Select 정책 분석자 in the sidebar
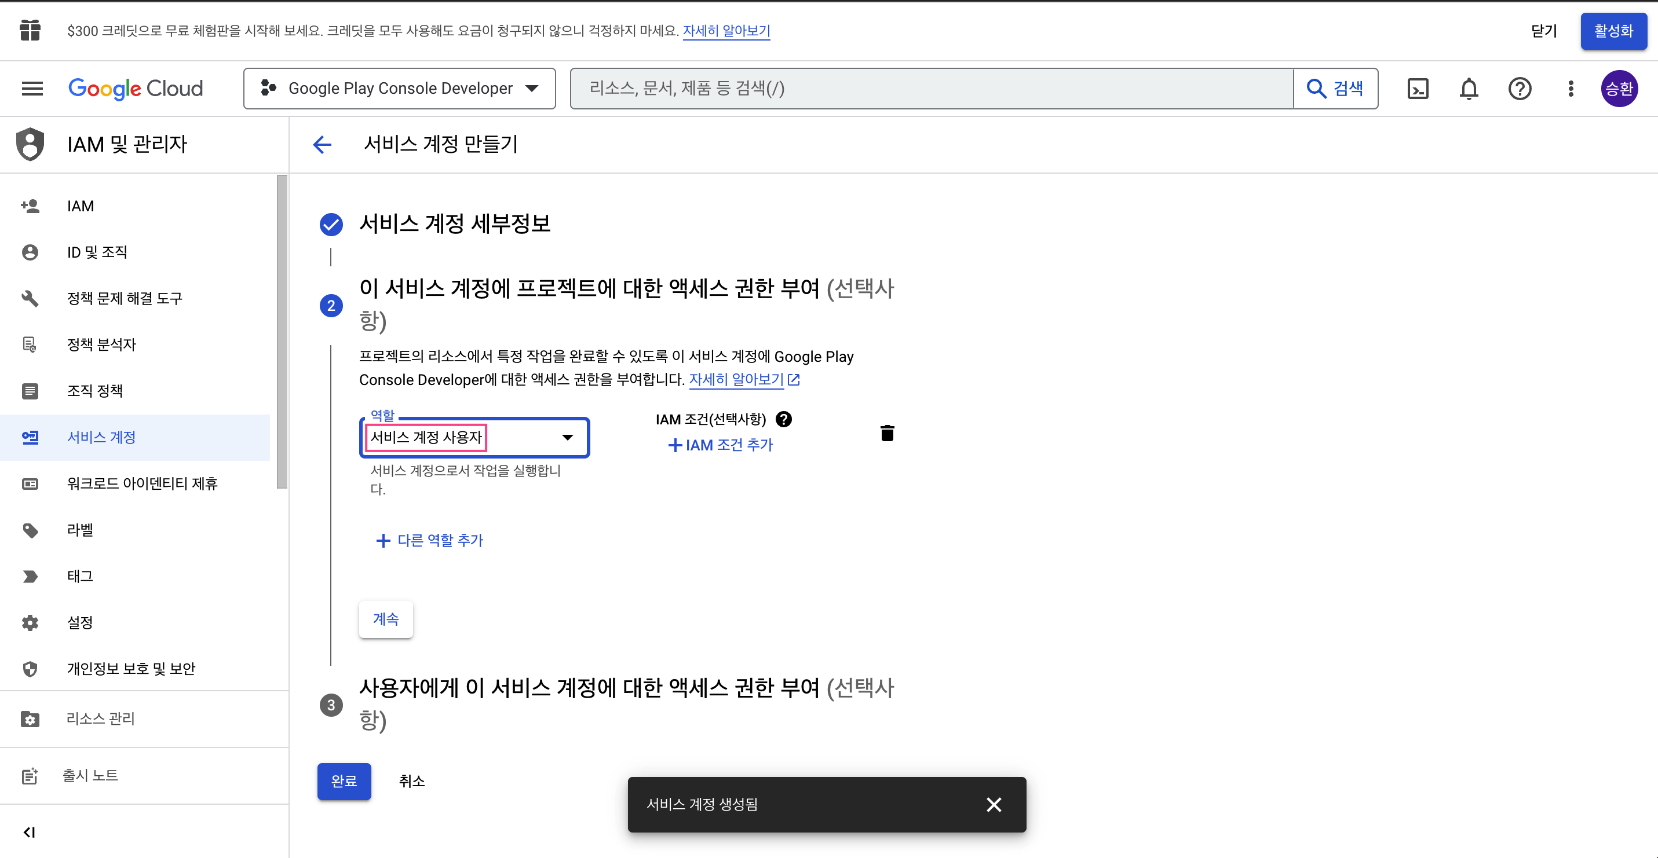This screenshot has width=1658, height=858. pos(101,344)
